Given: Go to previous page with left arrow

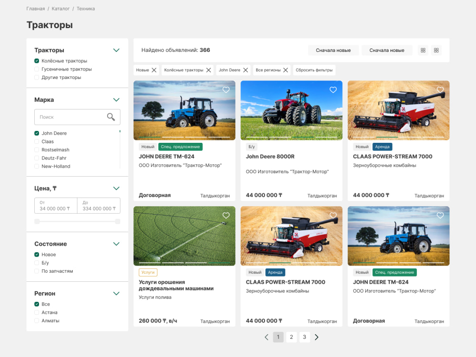Looking at the screenshot, I should click(x=266, y=337).
